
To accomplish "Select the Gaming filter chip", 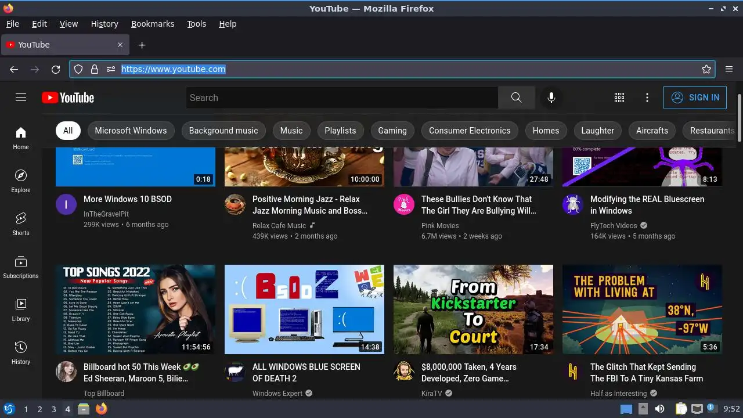I will (x=392, y=131).
